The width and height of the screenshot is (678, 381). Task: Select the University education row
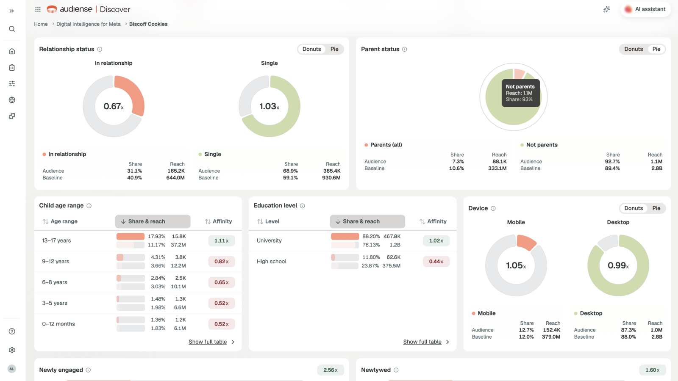pos(353,241)
